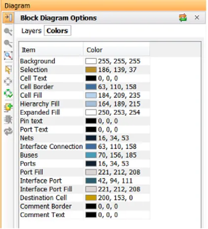Click the Zoom Out magnifier icon
Screen dimensions: 208x229
click(8, 44)
